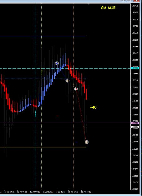This screenshot has width=142, height=196.
Task: Click the 1.79135 price axis label
Action: click(135, 183)
